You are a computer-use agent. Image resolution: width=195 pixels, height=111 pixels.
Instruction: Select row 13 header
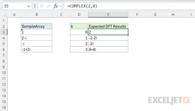(4, 90)
